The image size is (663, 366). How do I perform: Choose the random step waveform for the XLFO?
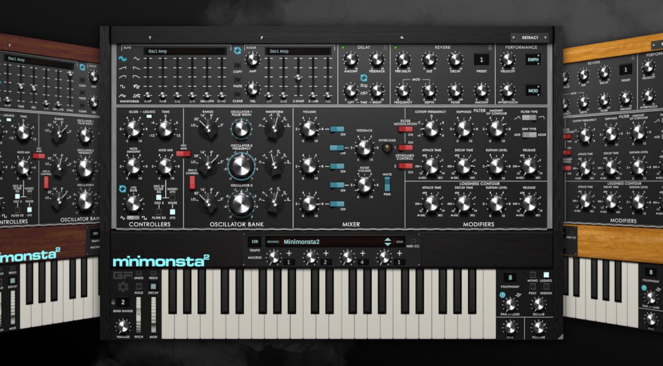[137, 95]
